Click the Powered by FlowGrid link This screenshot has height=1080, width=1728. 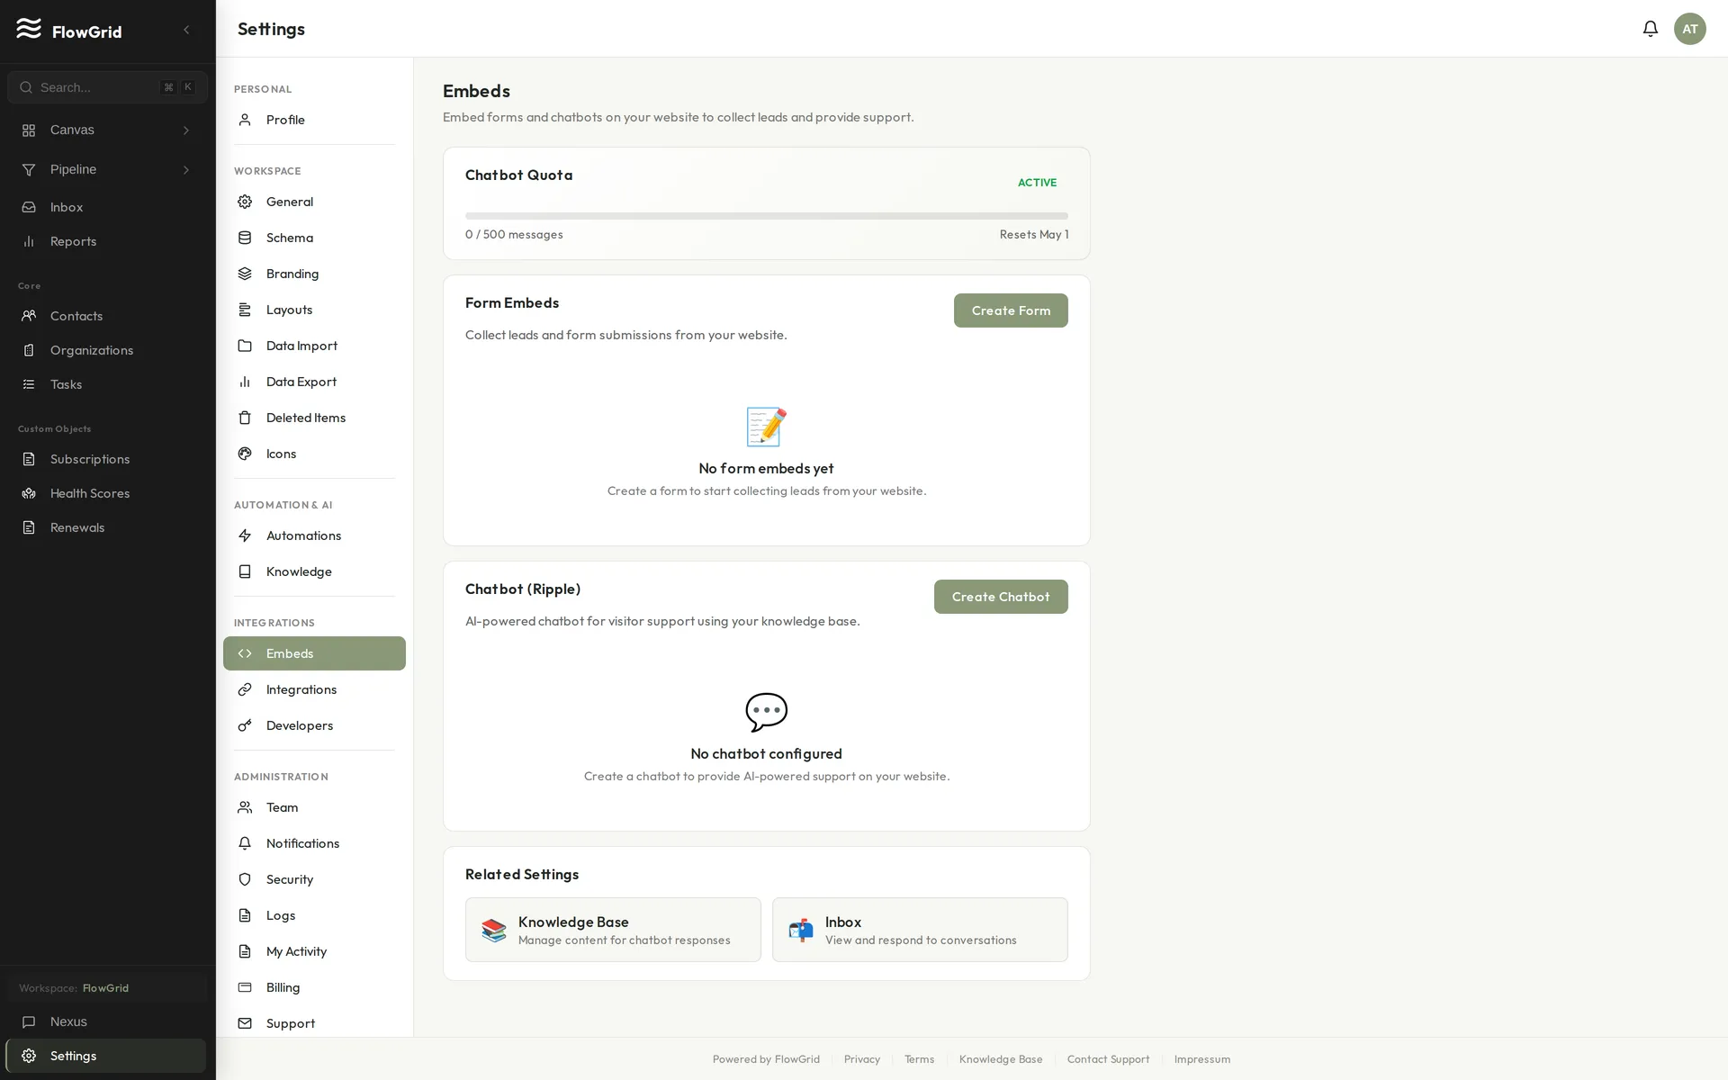coord(766,1059)
